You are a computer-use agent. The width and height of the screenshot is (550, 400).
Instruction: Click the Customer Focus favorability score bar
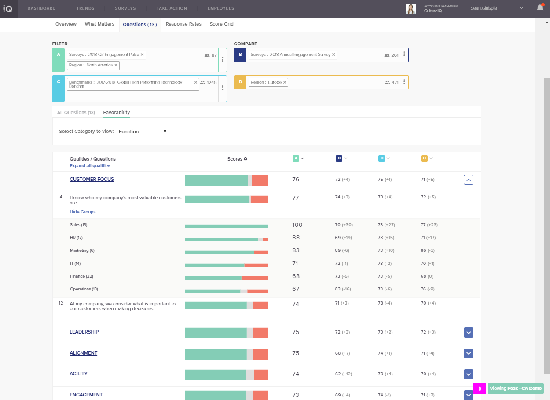226,180
